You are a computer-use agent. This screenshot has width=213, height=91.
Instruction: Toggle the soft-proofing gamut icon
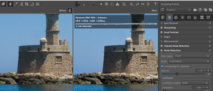click(x=124, y=4)
